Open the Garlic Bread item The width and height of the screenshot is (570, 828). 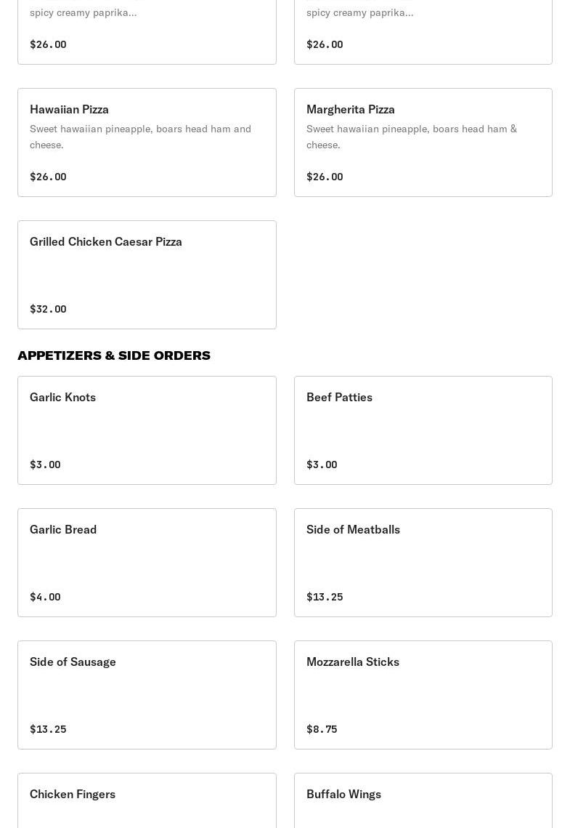147,563
